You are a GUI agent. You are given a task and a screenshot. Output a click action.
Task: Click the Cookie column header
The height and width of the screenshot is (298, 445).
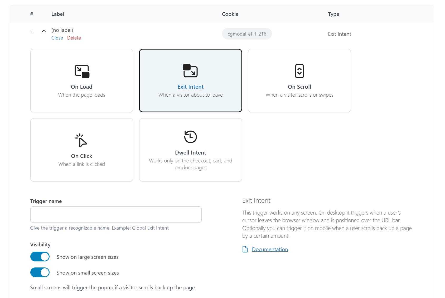[x=230, y=14]
